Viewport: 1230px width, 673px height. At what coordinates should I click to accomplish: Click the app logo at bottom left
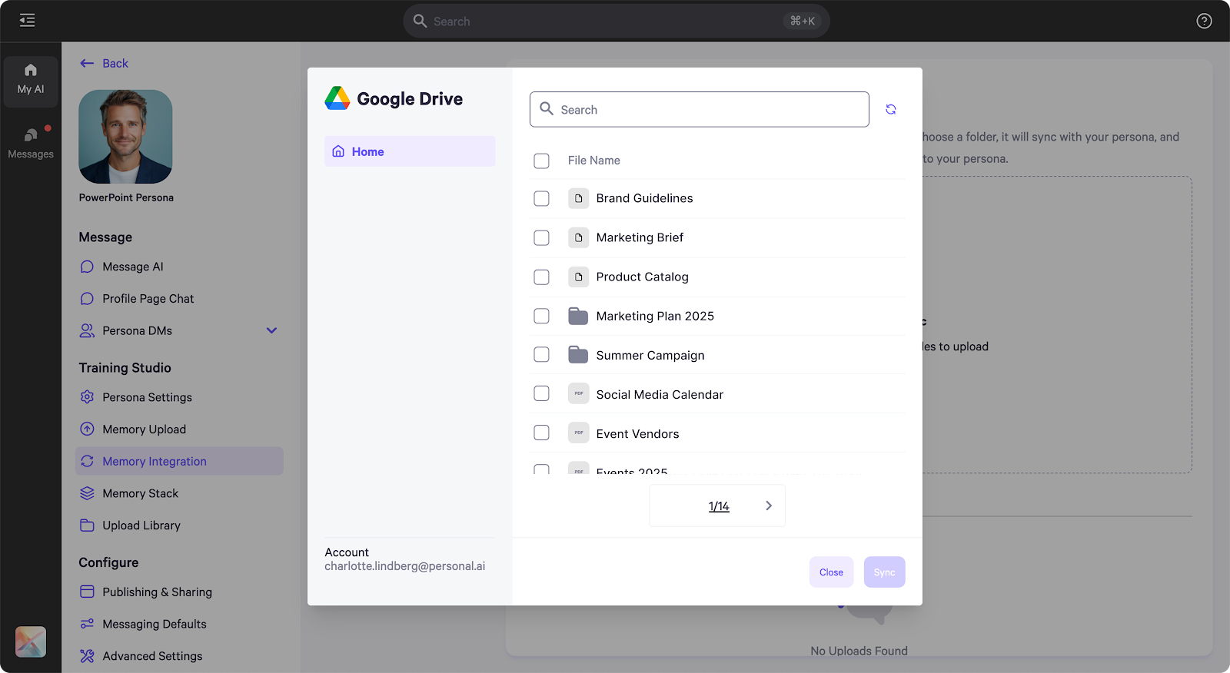pyautogui.click(x=31, y=642)
